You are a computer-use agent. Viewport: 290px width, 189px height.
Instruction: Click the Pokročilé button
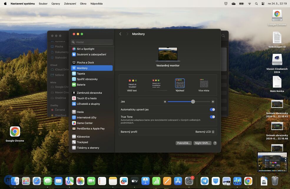coord(183,143)
